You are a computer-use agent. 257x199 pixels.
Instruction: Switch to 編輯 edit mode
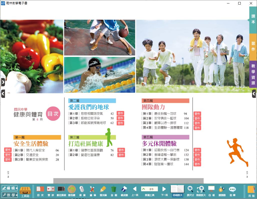[x=10, y=188]
